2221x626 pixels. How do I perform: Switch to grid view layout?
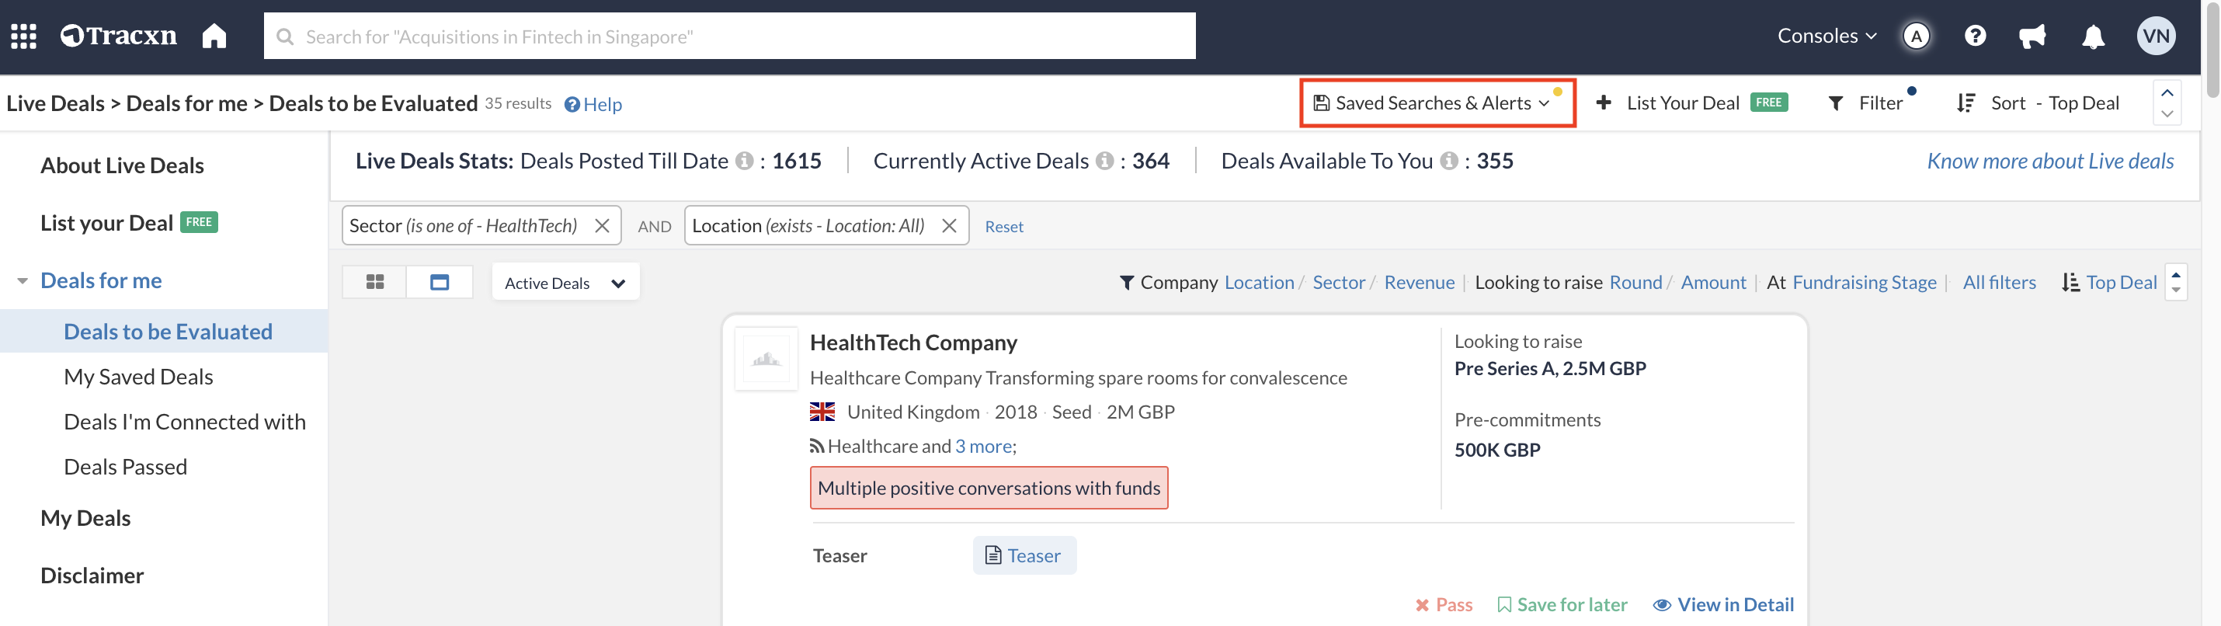375,283
